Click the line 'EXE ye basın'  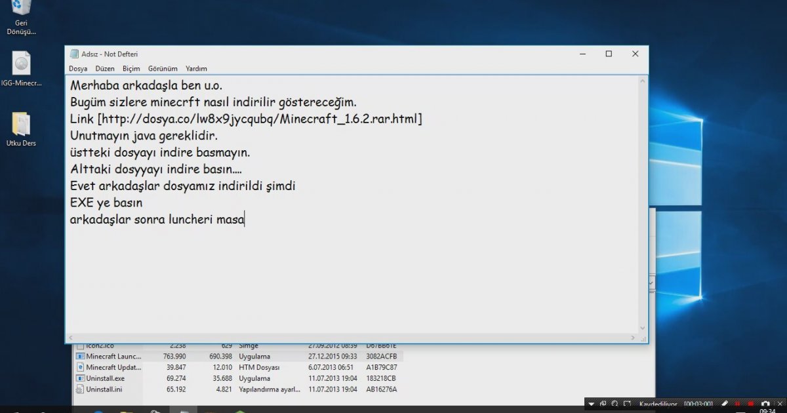(106, 203)
